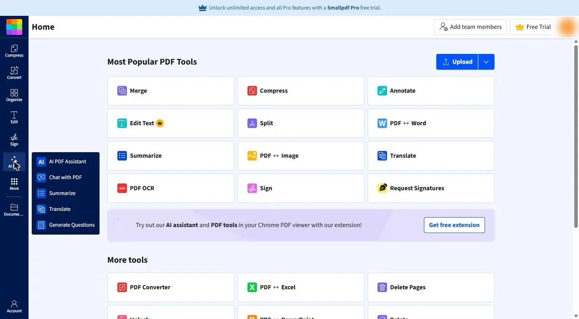This screenshot has width=579, height=319.
Task: Open the Sign tool card
Action: (301, 188)
